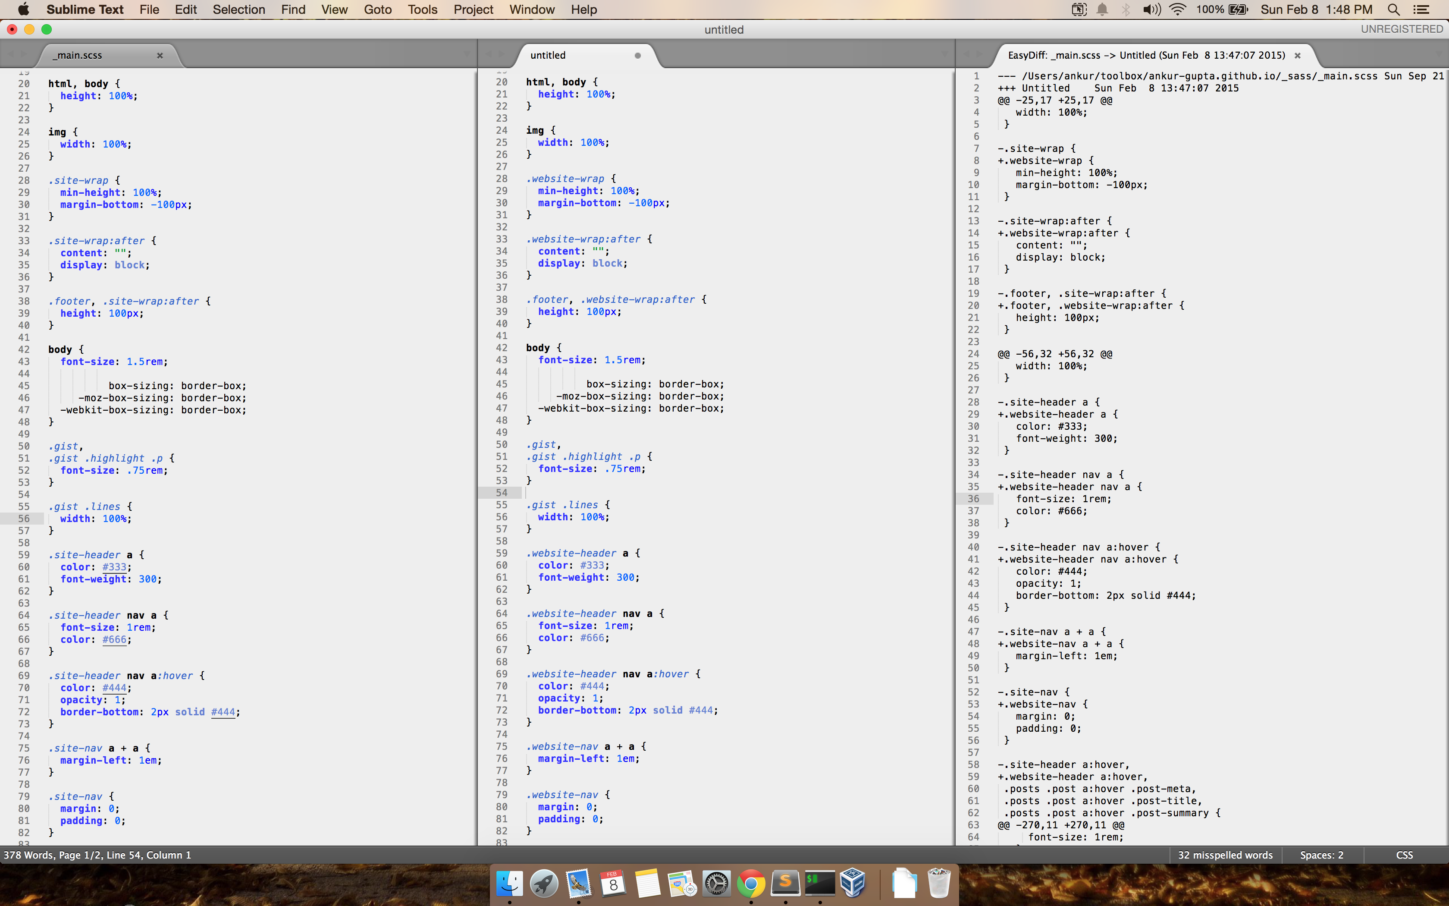Click the EasyDiff panel close button

[x=1297, y=54]
